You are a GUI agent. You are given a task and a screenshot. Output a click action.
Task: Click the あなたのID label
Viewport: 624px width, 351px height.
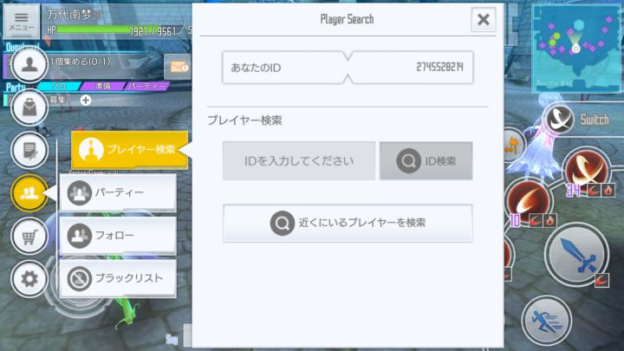tap(256, 68)
